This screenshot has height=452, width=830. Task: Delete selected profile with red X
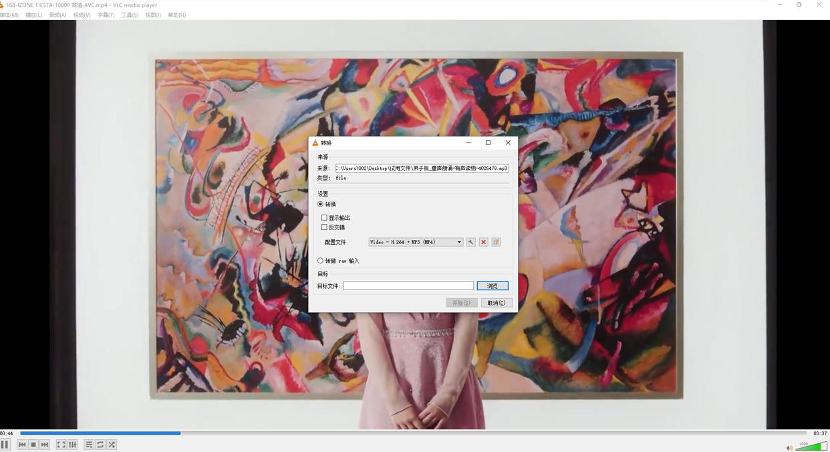point(483,242)
